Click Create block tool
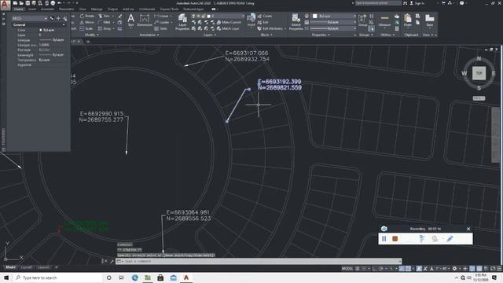 pos(265,16)
